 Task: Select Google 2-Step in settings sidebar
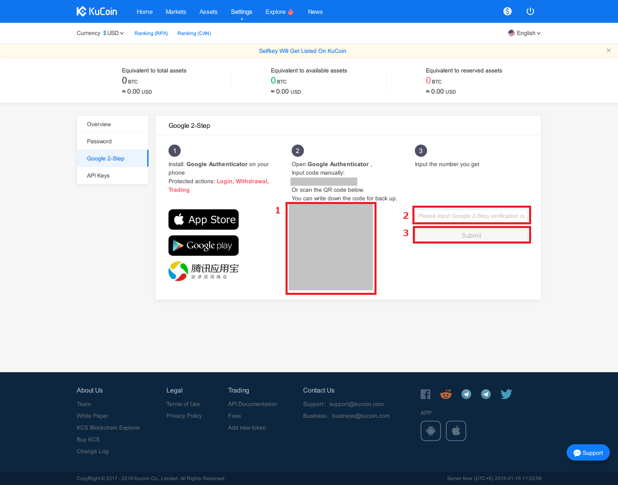[113, 158]
